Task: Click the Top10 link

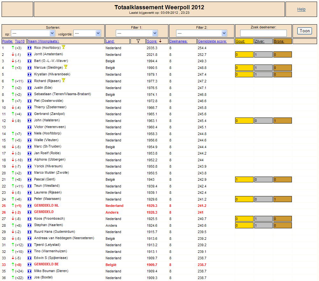Action: (x=20, y=41)
